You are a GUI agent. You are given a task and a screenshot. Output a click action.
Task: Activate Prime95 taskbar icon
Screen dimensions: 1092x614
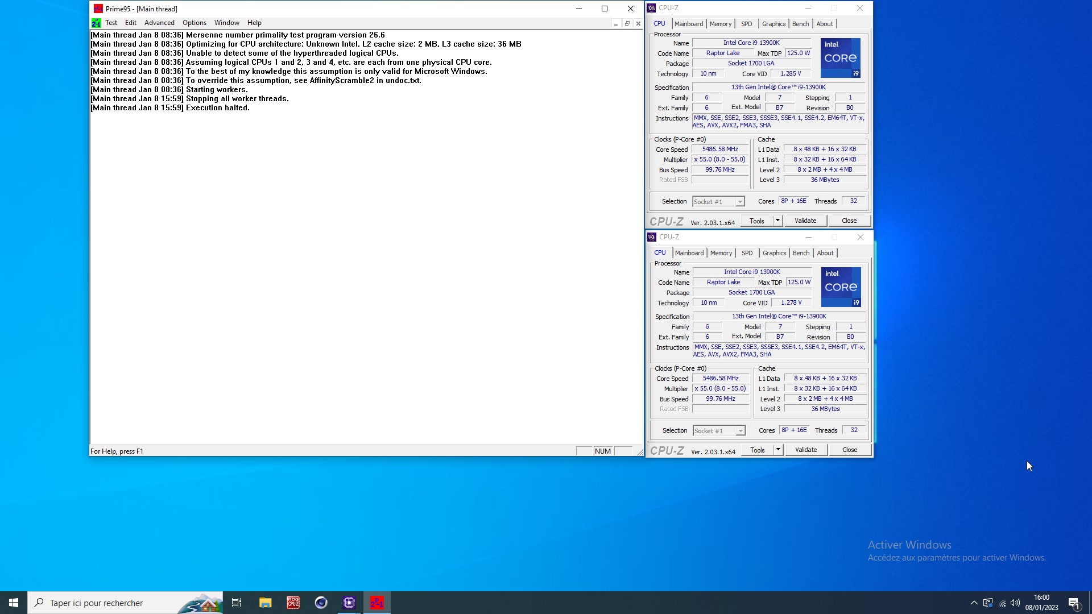tap(377, 603)
